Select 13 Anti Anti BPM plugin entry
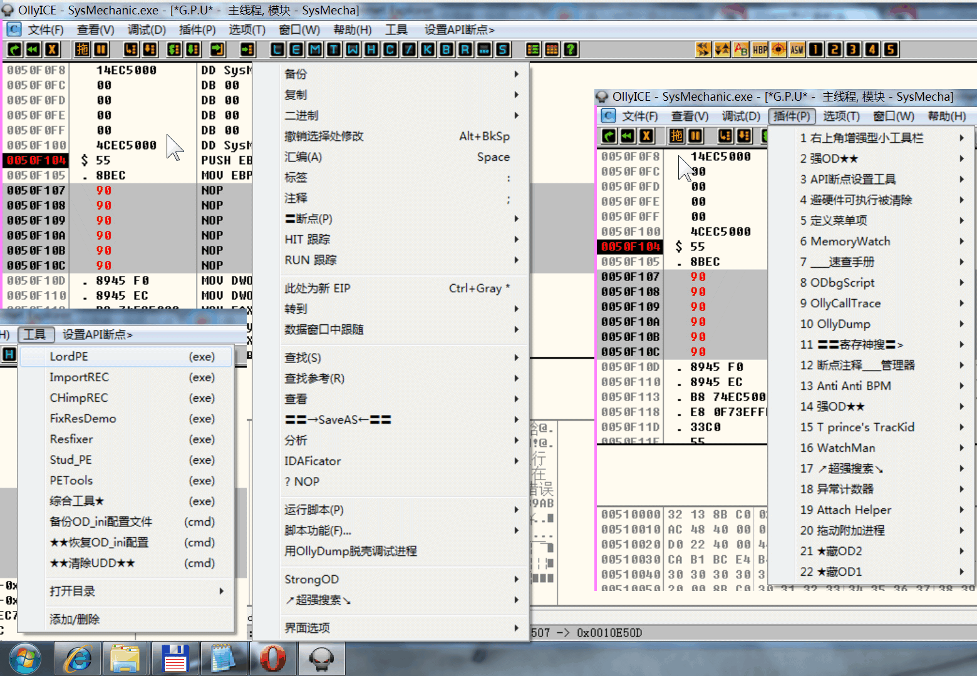Screen dimensions: 977x676 [871, 386]
